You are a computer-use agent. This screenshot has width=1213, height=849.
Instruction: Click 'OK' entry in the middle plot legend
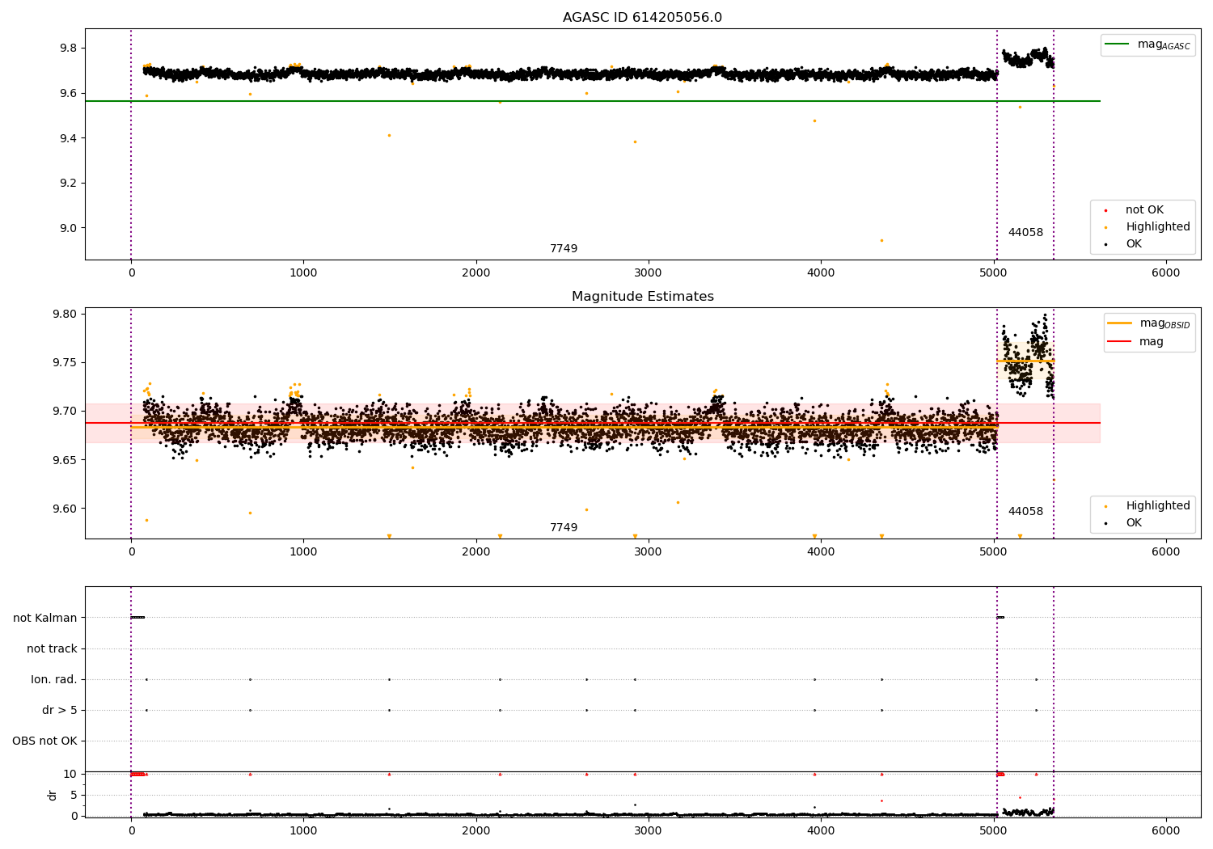pos(1124,523)
